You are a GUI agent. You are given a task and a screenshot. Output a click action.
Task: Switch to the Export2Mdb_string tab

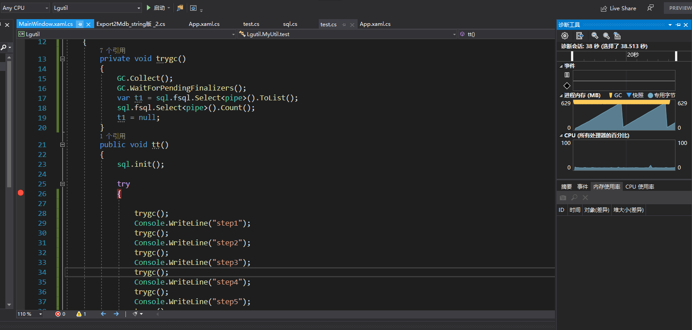click(131, 24)
